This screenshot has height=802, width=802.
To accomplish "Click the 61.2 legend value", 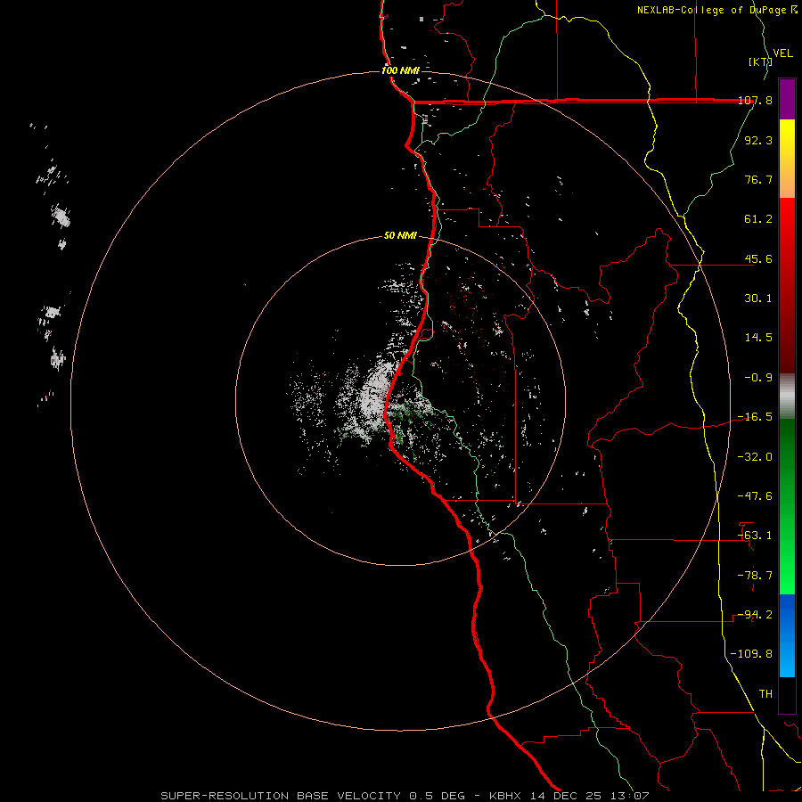I will pyautogui.click(x=758, y=219).
